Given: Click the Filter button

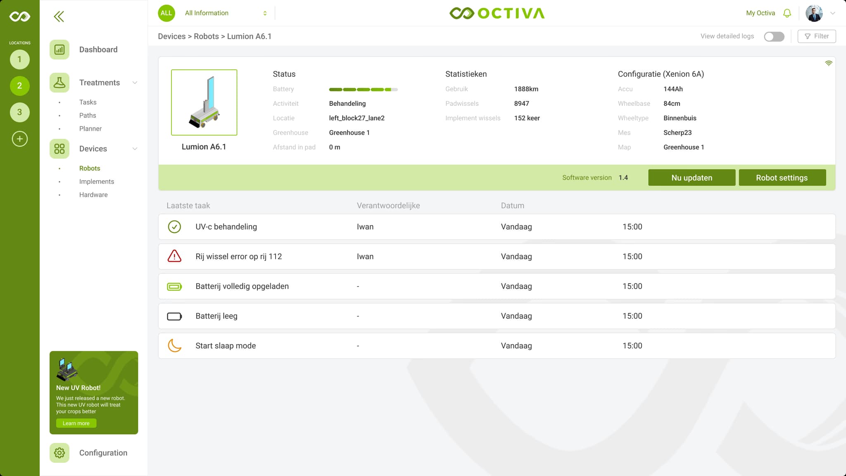Looking at the screenshot, I should click(817, 36).
